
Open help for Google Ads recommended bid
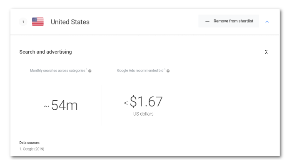[x=168, y=71]
